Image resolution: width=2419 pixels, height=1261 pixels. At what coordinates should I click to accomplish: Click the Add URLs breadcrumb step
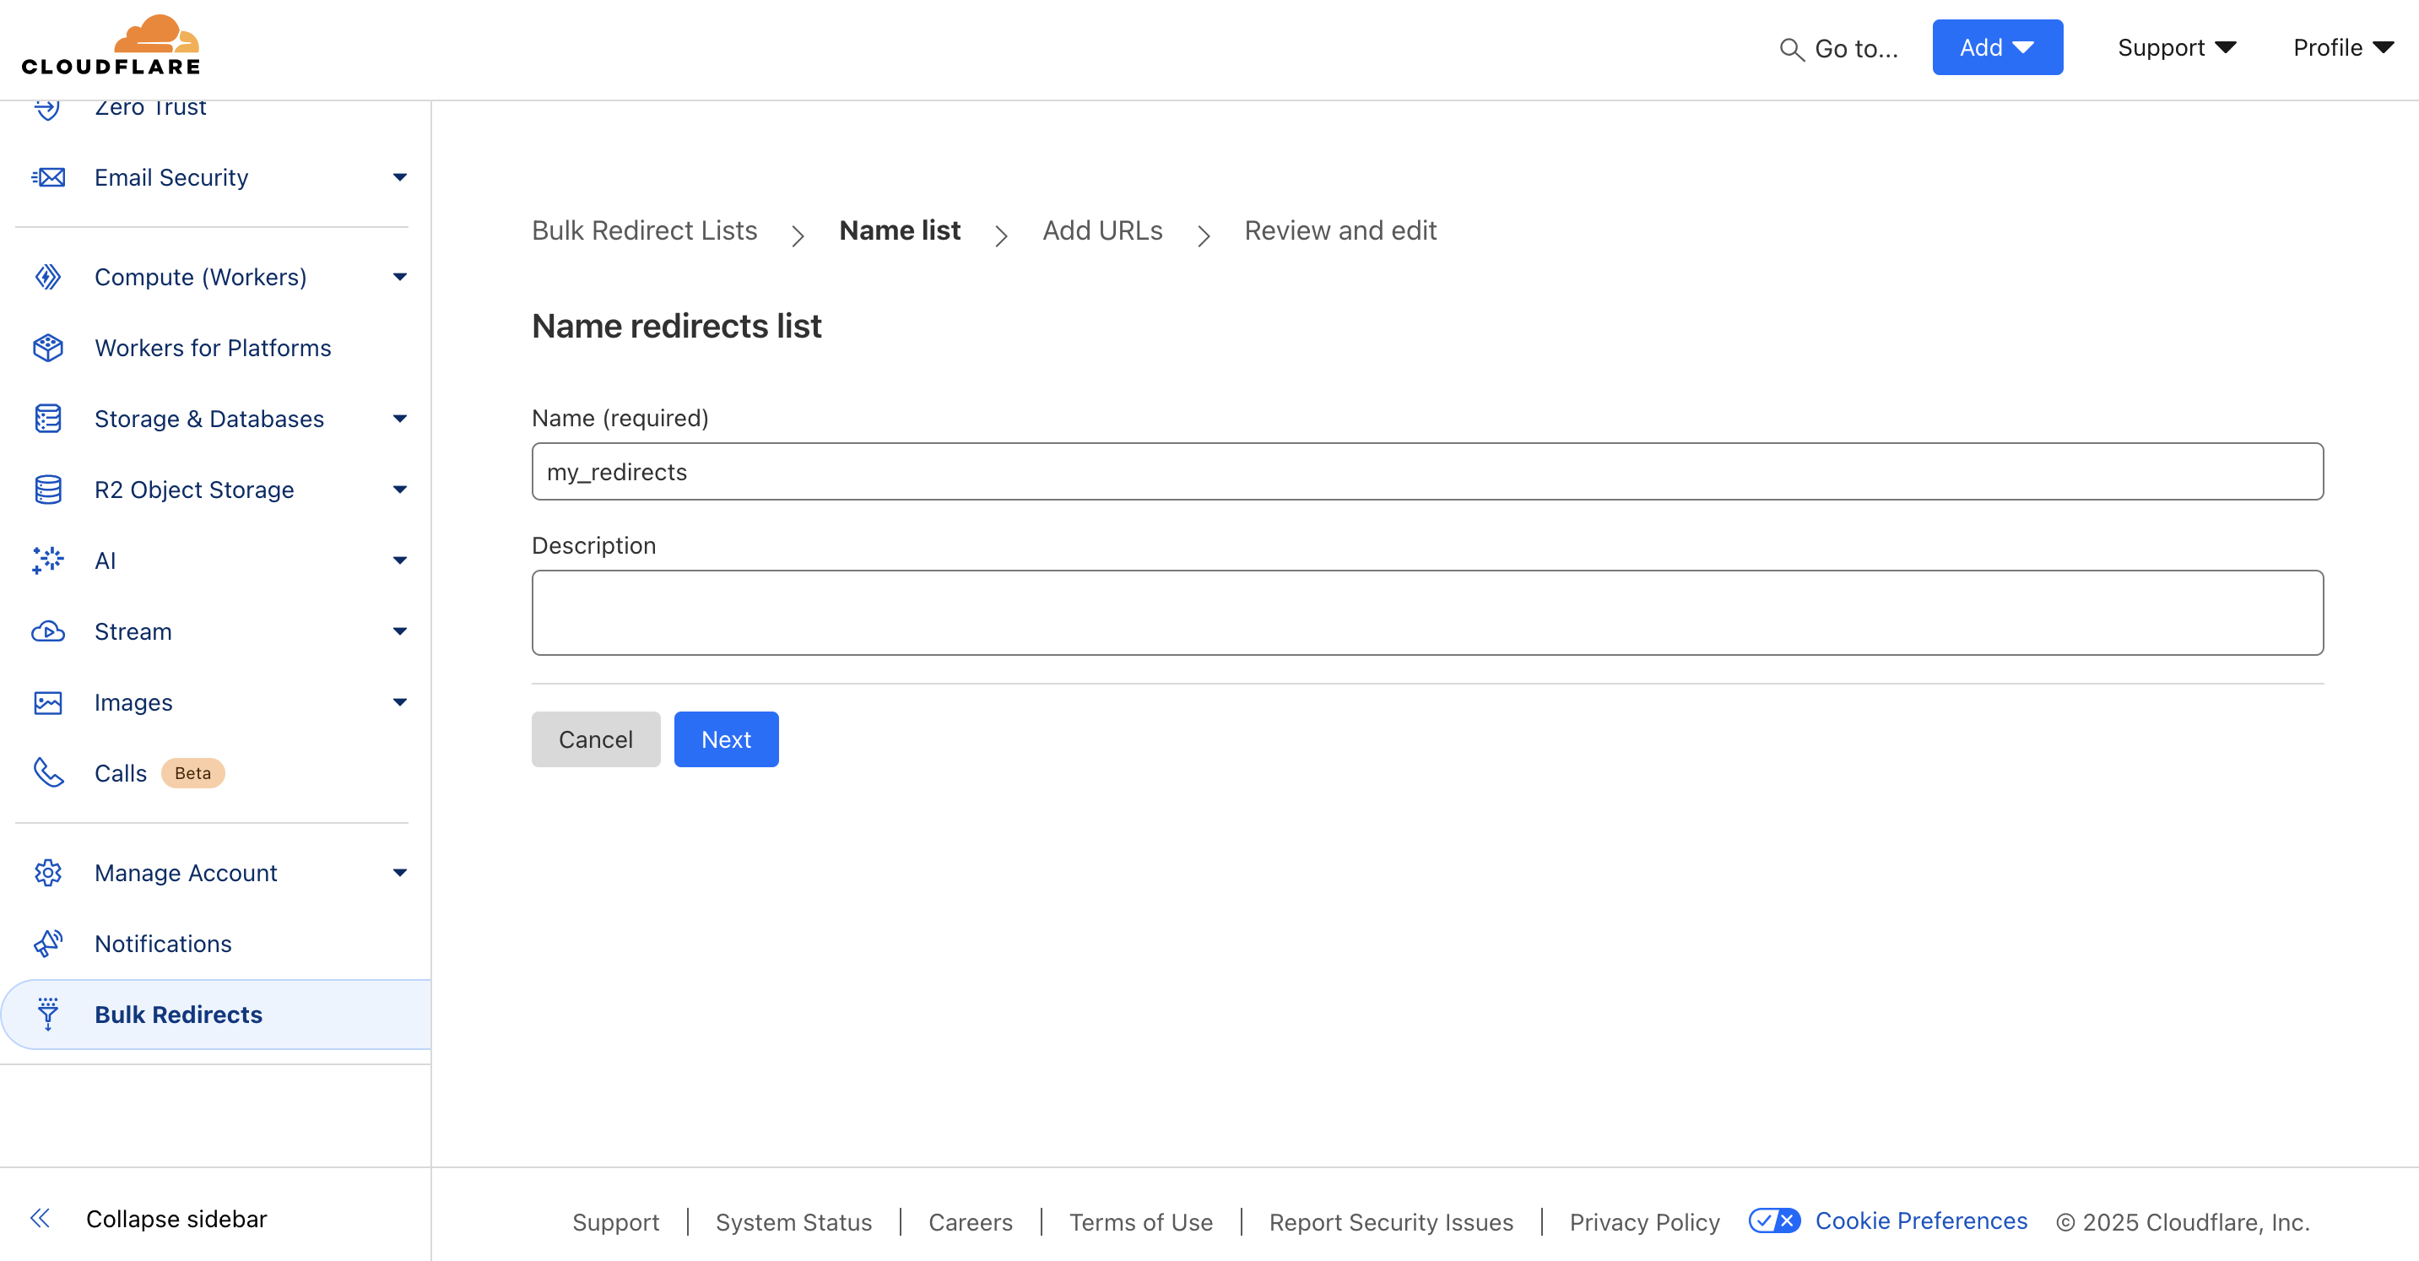click(x=1102, y=230)
